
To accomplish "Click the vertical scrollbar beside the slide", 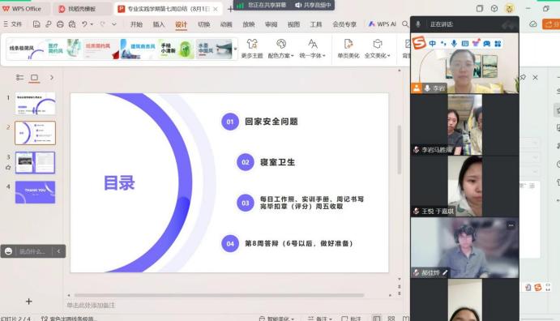I will pyautogui.click(x=400, y=150).
